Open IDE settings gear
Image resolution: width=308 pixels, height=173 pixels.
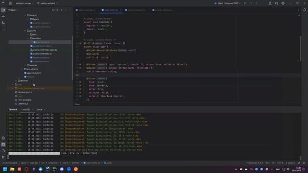pyautogui.click(x=283, y=3)
